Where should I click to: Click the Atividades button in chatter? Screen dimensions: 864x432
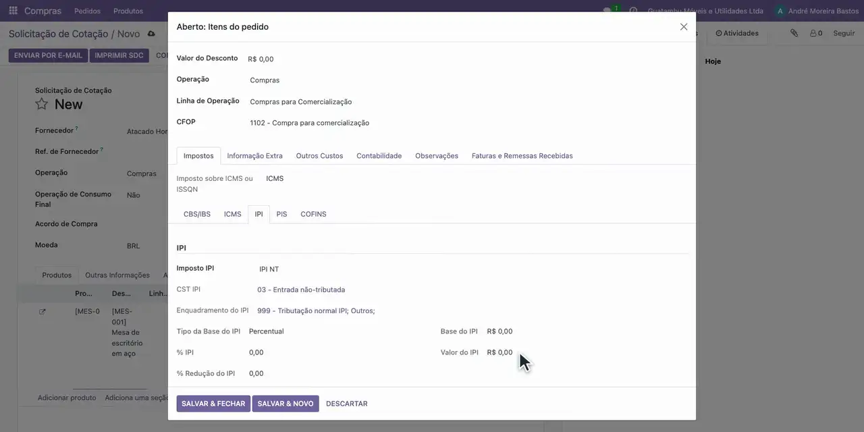click(737, 33)
